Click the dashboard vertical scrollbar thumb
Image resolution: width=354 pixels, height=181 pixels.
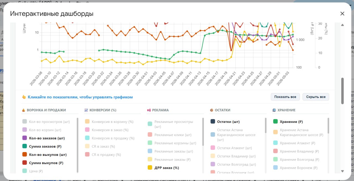pos(342,91)
